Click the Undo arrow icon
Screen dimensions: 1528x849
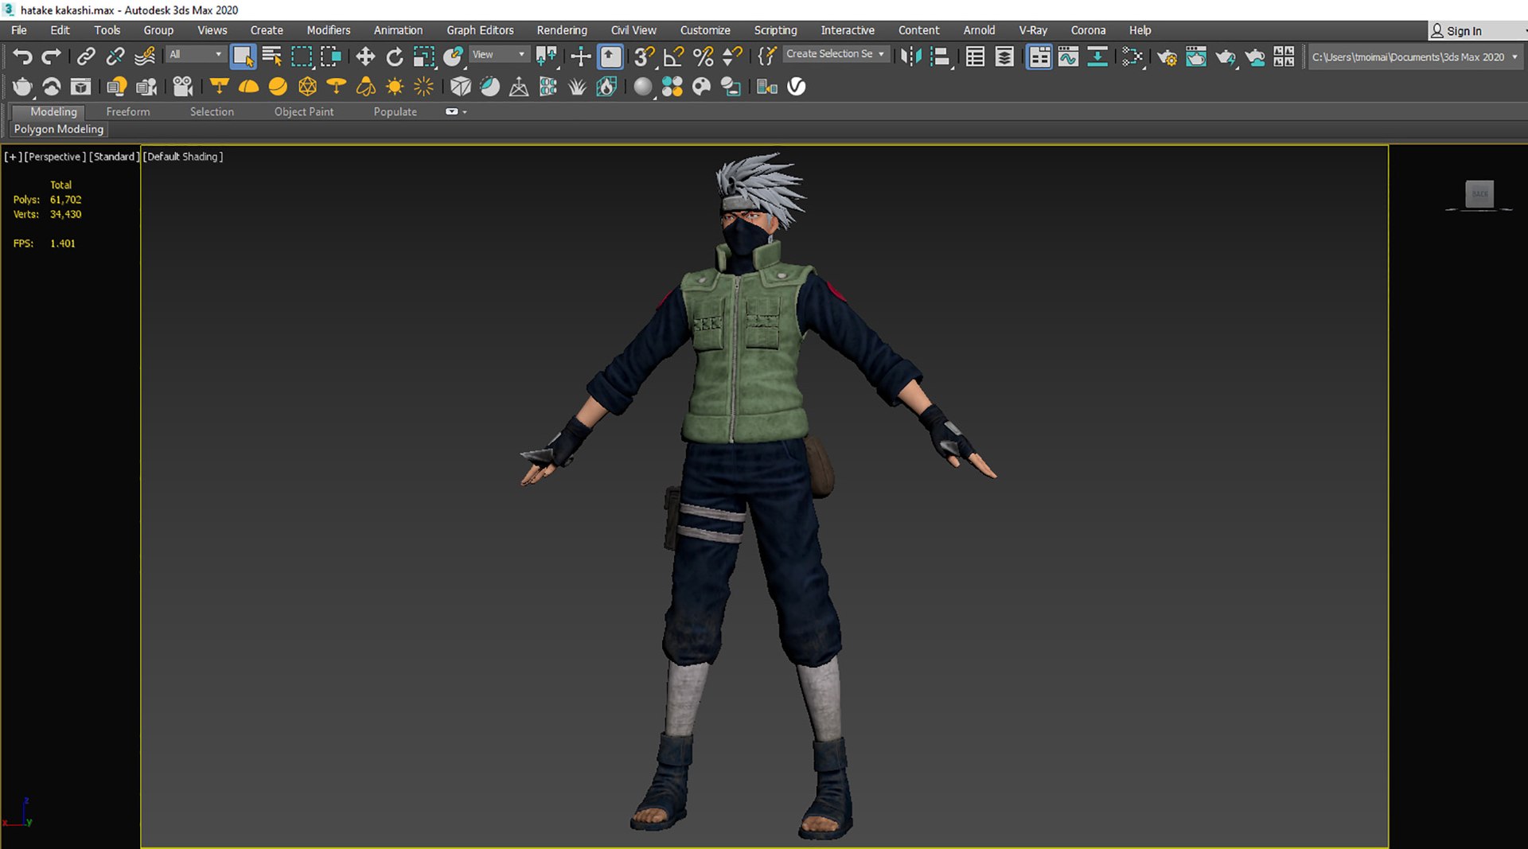pyautogui.click(x=22, y=56)
